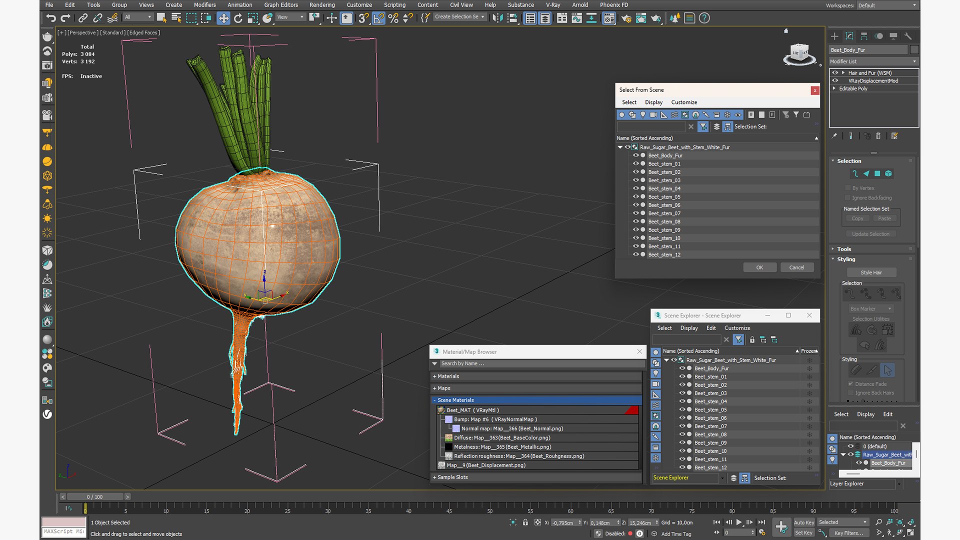Open the Hierarchy command panel tab
The image size is (960, 540).
(x=864, y=36)
